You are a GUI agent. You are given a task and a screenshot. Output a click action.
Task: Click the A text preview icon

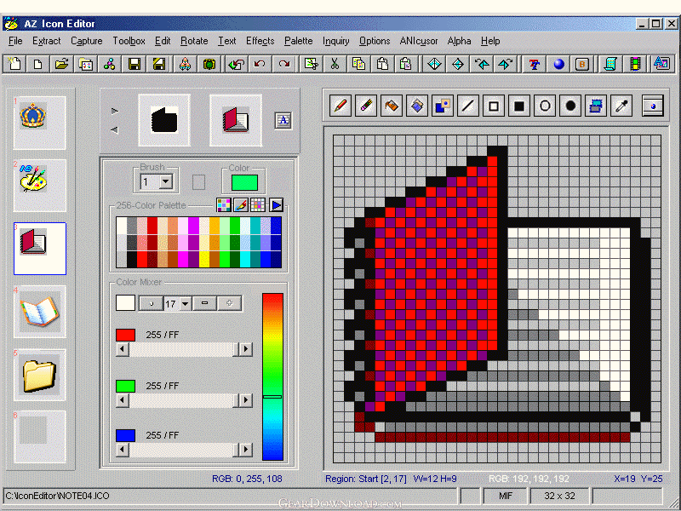(x=283, y=120)
